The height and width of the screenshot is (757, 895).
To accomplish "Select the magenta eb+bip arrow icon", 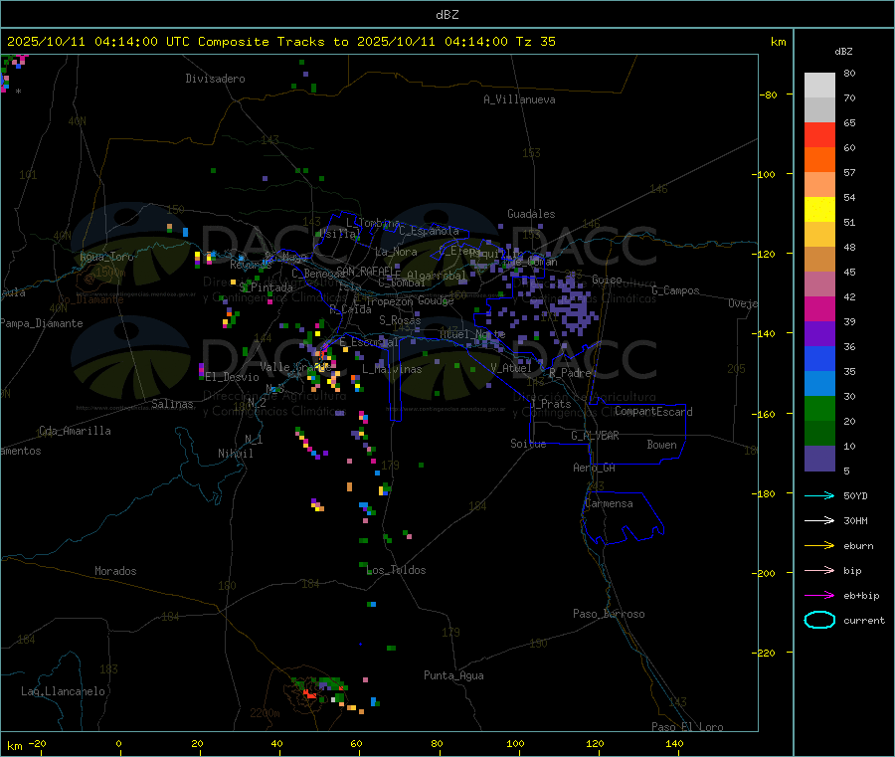I will (818, 595).
